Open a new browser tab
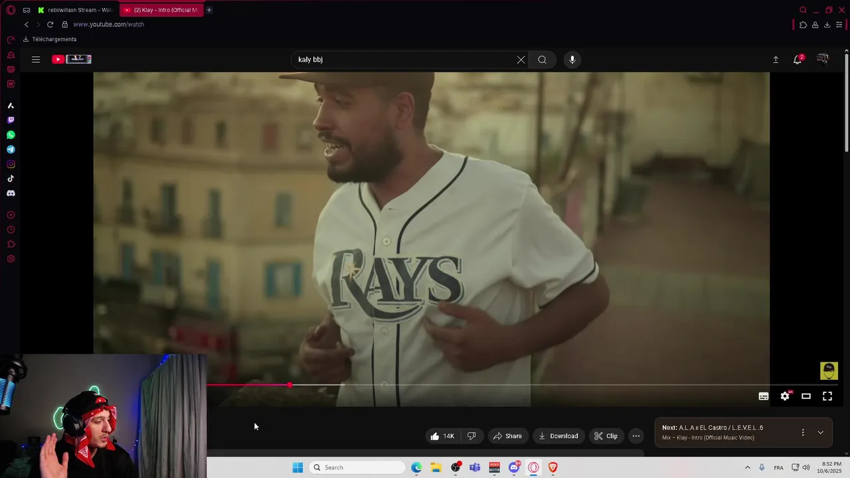The height and width of the screenshot is (478, 850). (209, 10)
